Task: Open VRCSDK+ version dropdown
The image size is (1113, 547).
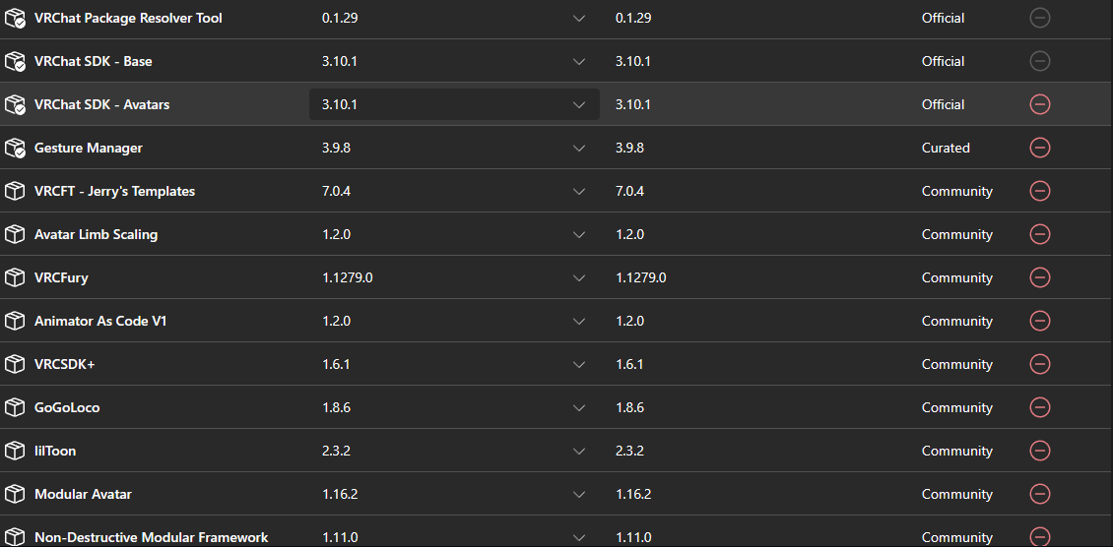Action: (x=454, y=364)
